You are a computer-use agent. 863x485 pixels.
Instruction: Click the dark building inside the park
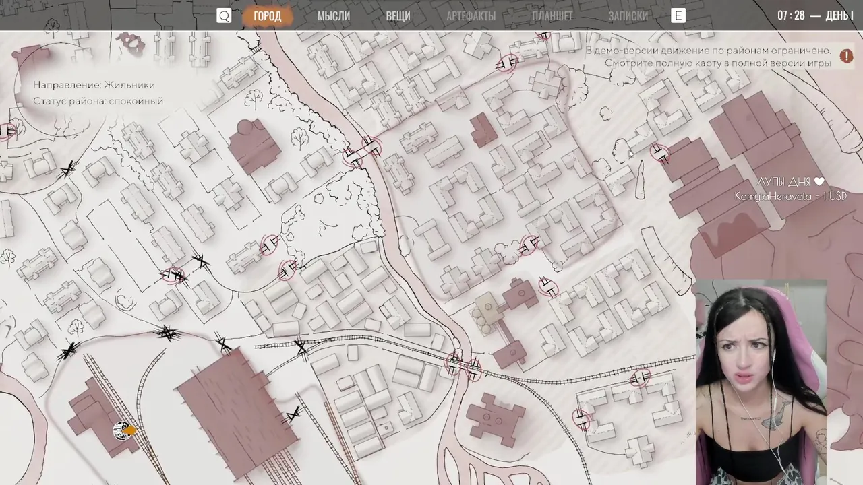(254, 146)
